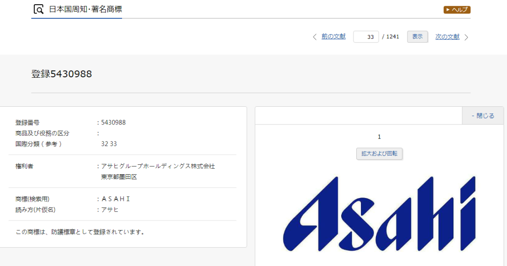Click the left chevron before 前の文献
Image resolution: width=507 pixels, height=266 pixels.
[x=315, y=37]
